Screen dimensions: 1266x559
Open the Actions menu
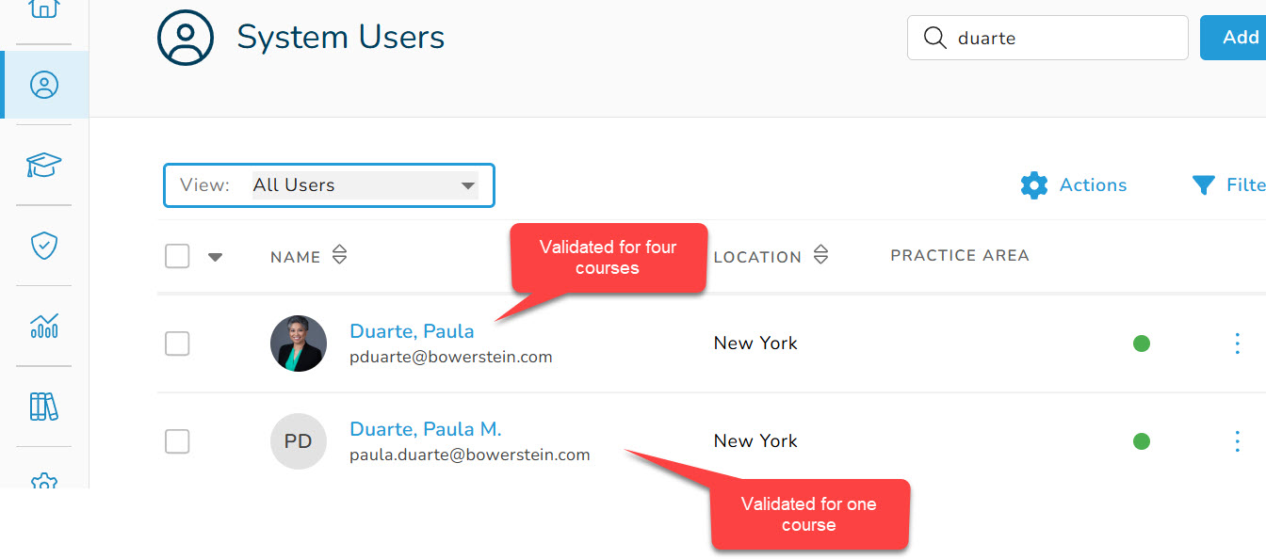(x=1074, y=185)
